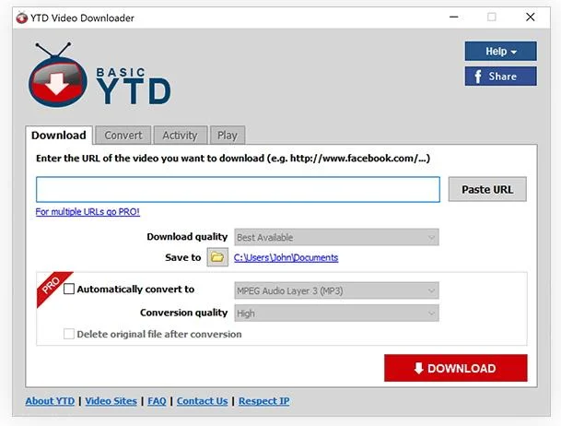The height and width of the screenshot is (426, 561).
Task: Open the Respect IP link
Action: (264, 401)
